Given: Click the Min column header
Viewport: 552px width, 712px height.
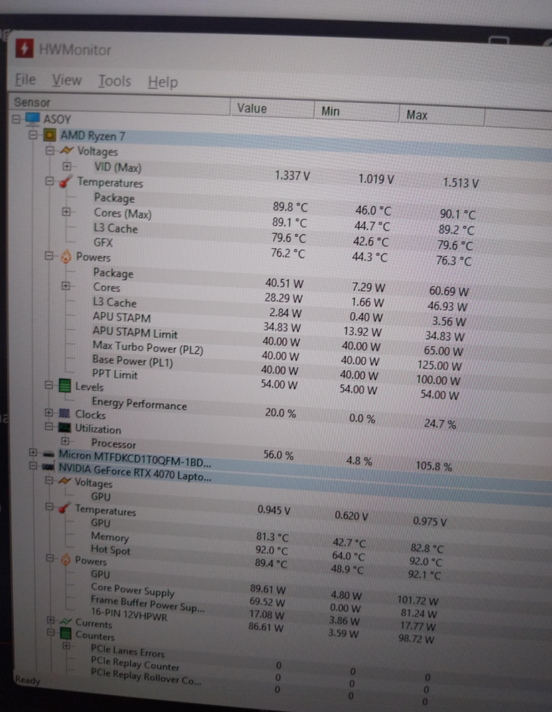Looking at the screenshot, I should pyautogui.click(x=357, y=112).
